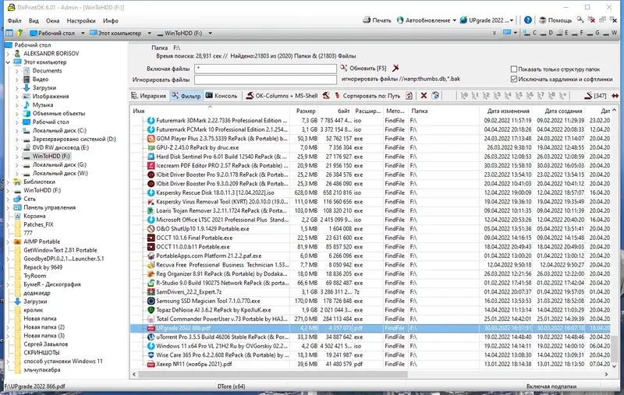Image resolution: width=624 pixels, height=395 pixels.
Task: Open the Рабочий стол breadcrumb dropdown arrow
Action: pos(83,33)
